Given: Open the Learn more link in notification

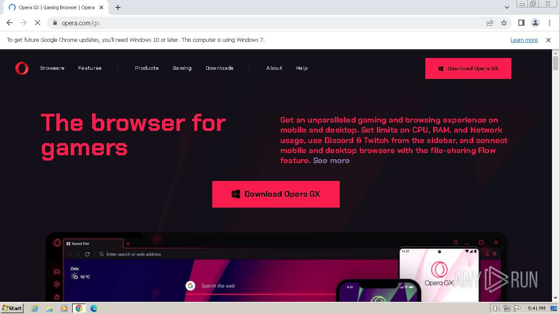Looking at the screenshot, I should pos(524,40).
